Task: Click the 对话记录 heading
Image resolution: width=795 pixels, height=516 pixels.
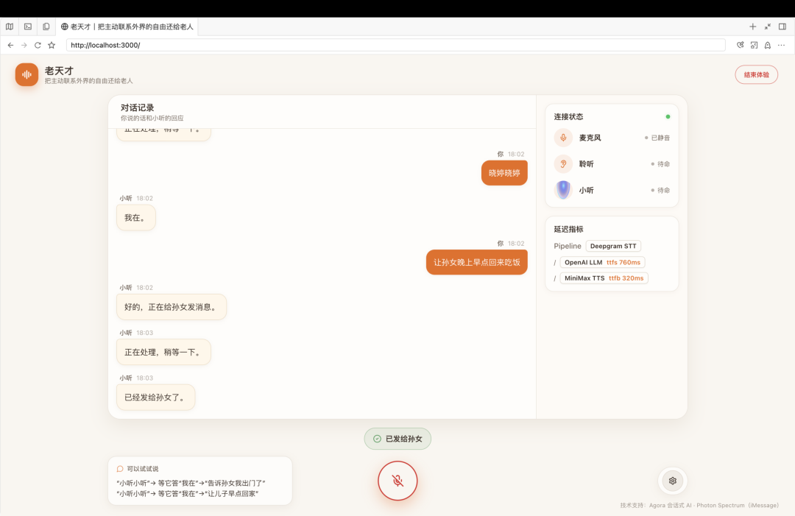Action: click(x=138, y=107)
